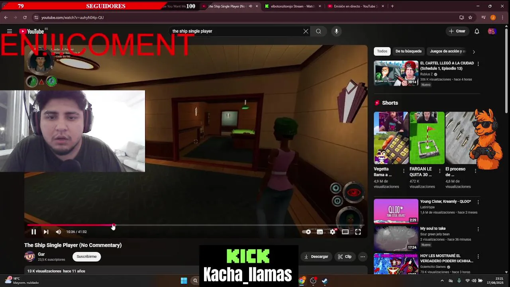Open Rubius Z channel name link
This screenshot has height=287, width=510.
click(x=426, y=74)
